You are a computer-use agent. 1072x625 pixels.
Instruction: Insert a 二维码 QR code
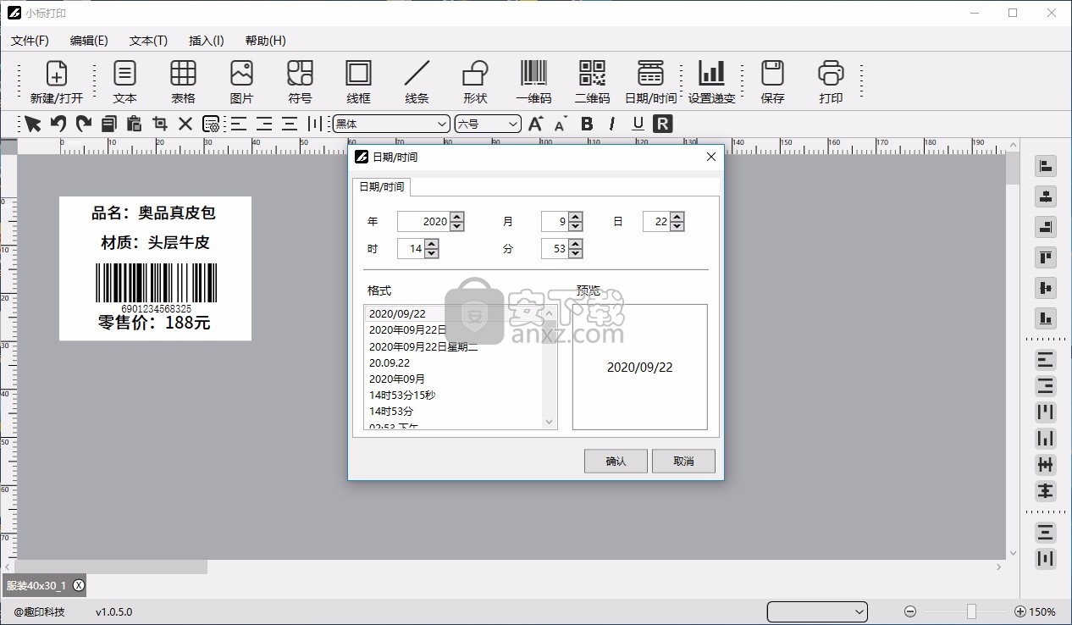592,81
